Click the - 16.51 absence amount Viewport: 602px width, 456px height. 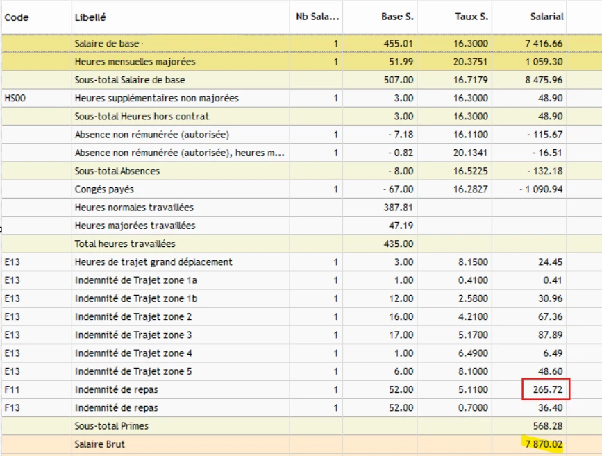(547, 153)
